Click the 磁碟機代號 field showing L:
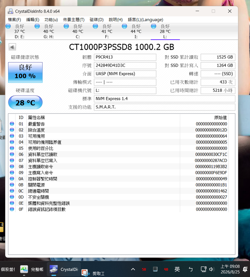Screen dimensions: 250x277 [125, 90]
